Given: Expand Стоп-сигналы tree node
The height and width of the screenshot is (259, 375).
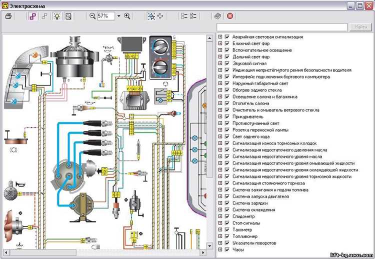Looking at the screenshot, I should coord(220,223).
